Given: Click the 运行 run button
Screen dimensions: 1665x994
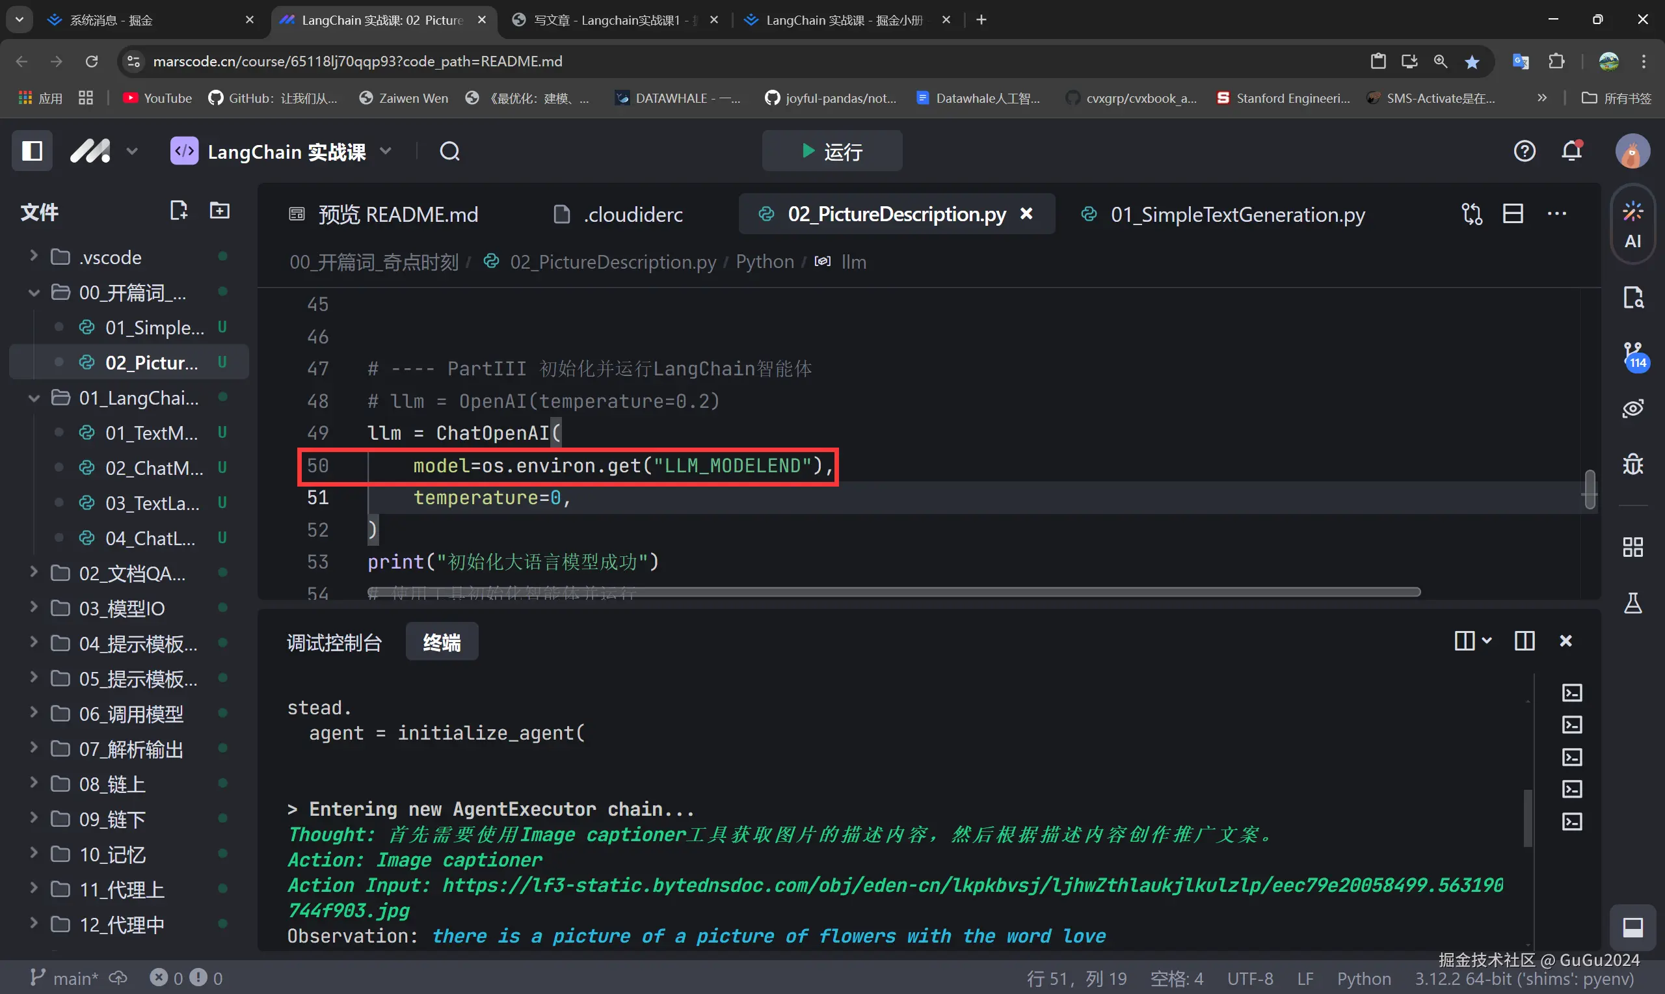Looking at the screenshot, I should pos(832,152).
